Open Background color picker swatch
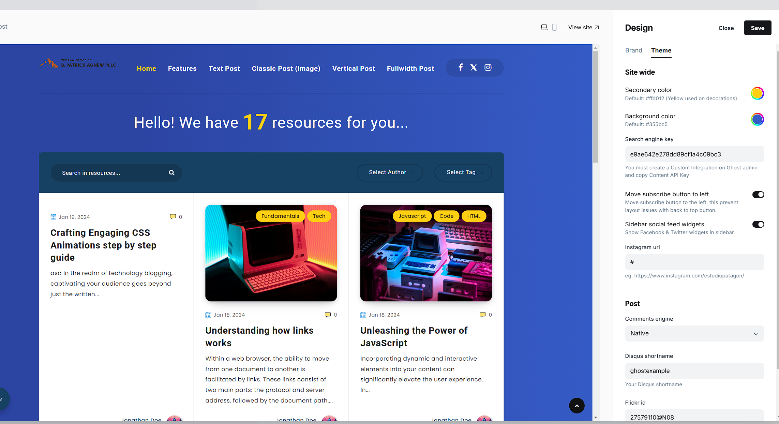Viewport: 779px width, 424px height. tap(757, 119)
